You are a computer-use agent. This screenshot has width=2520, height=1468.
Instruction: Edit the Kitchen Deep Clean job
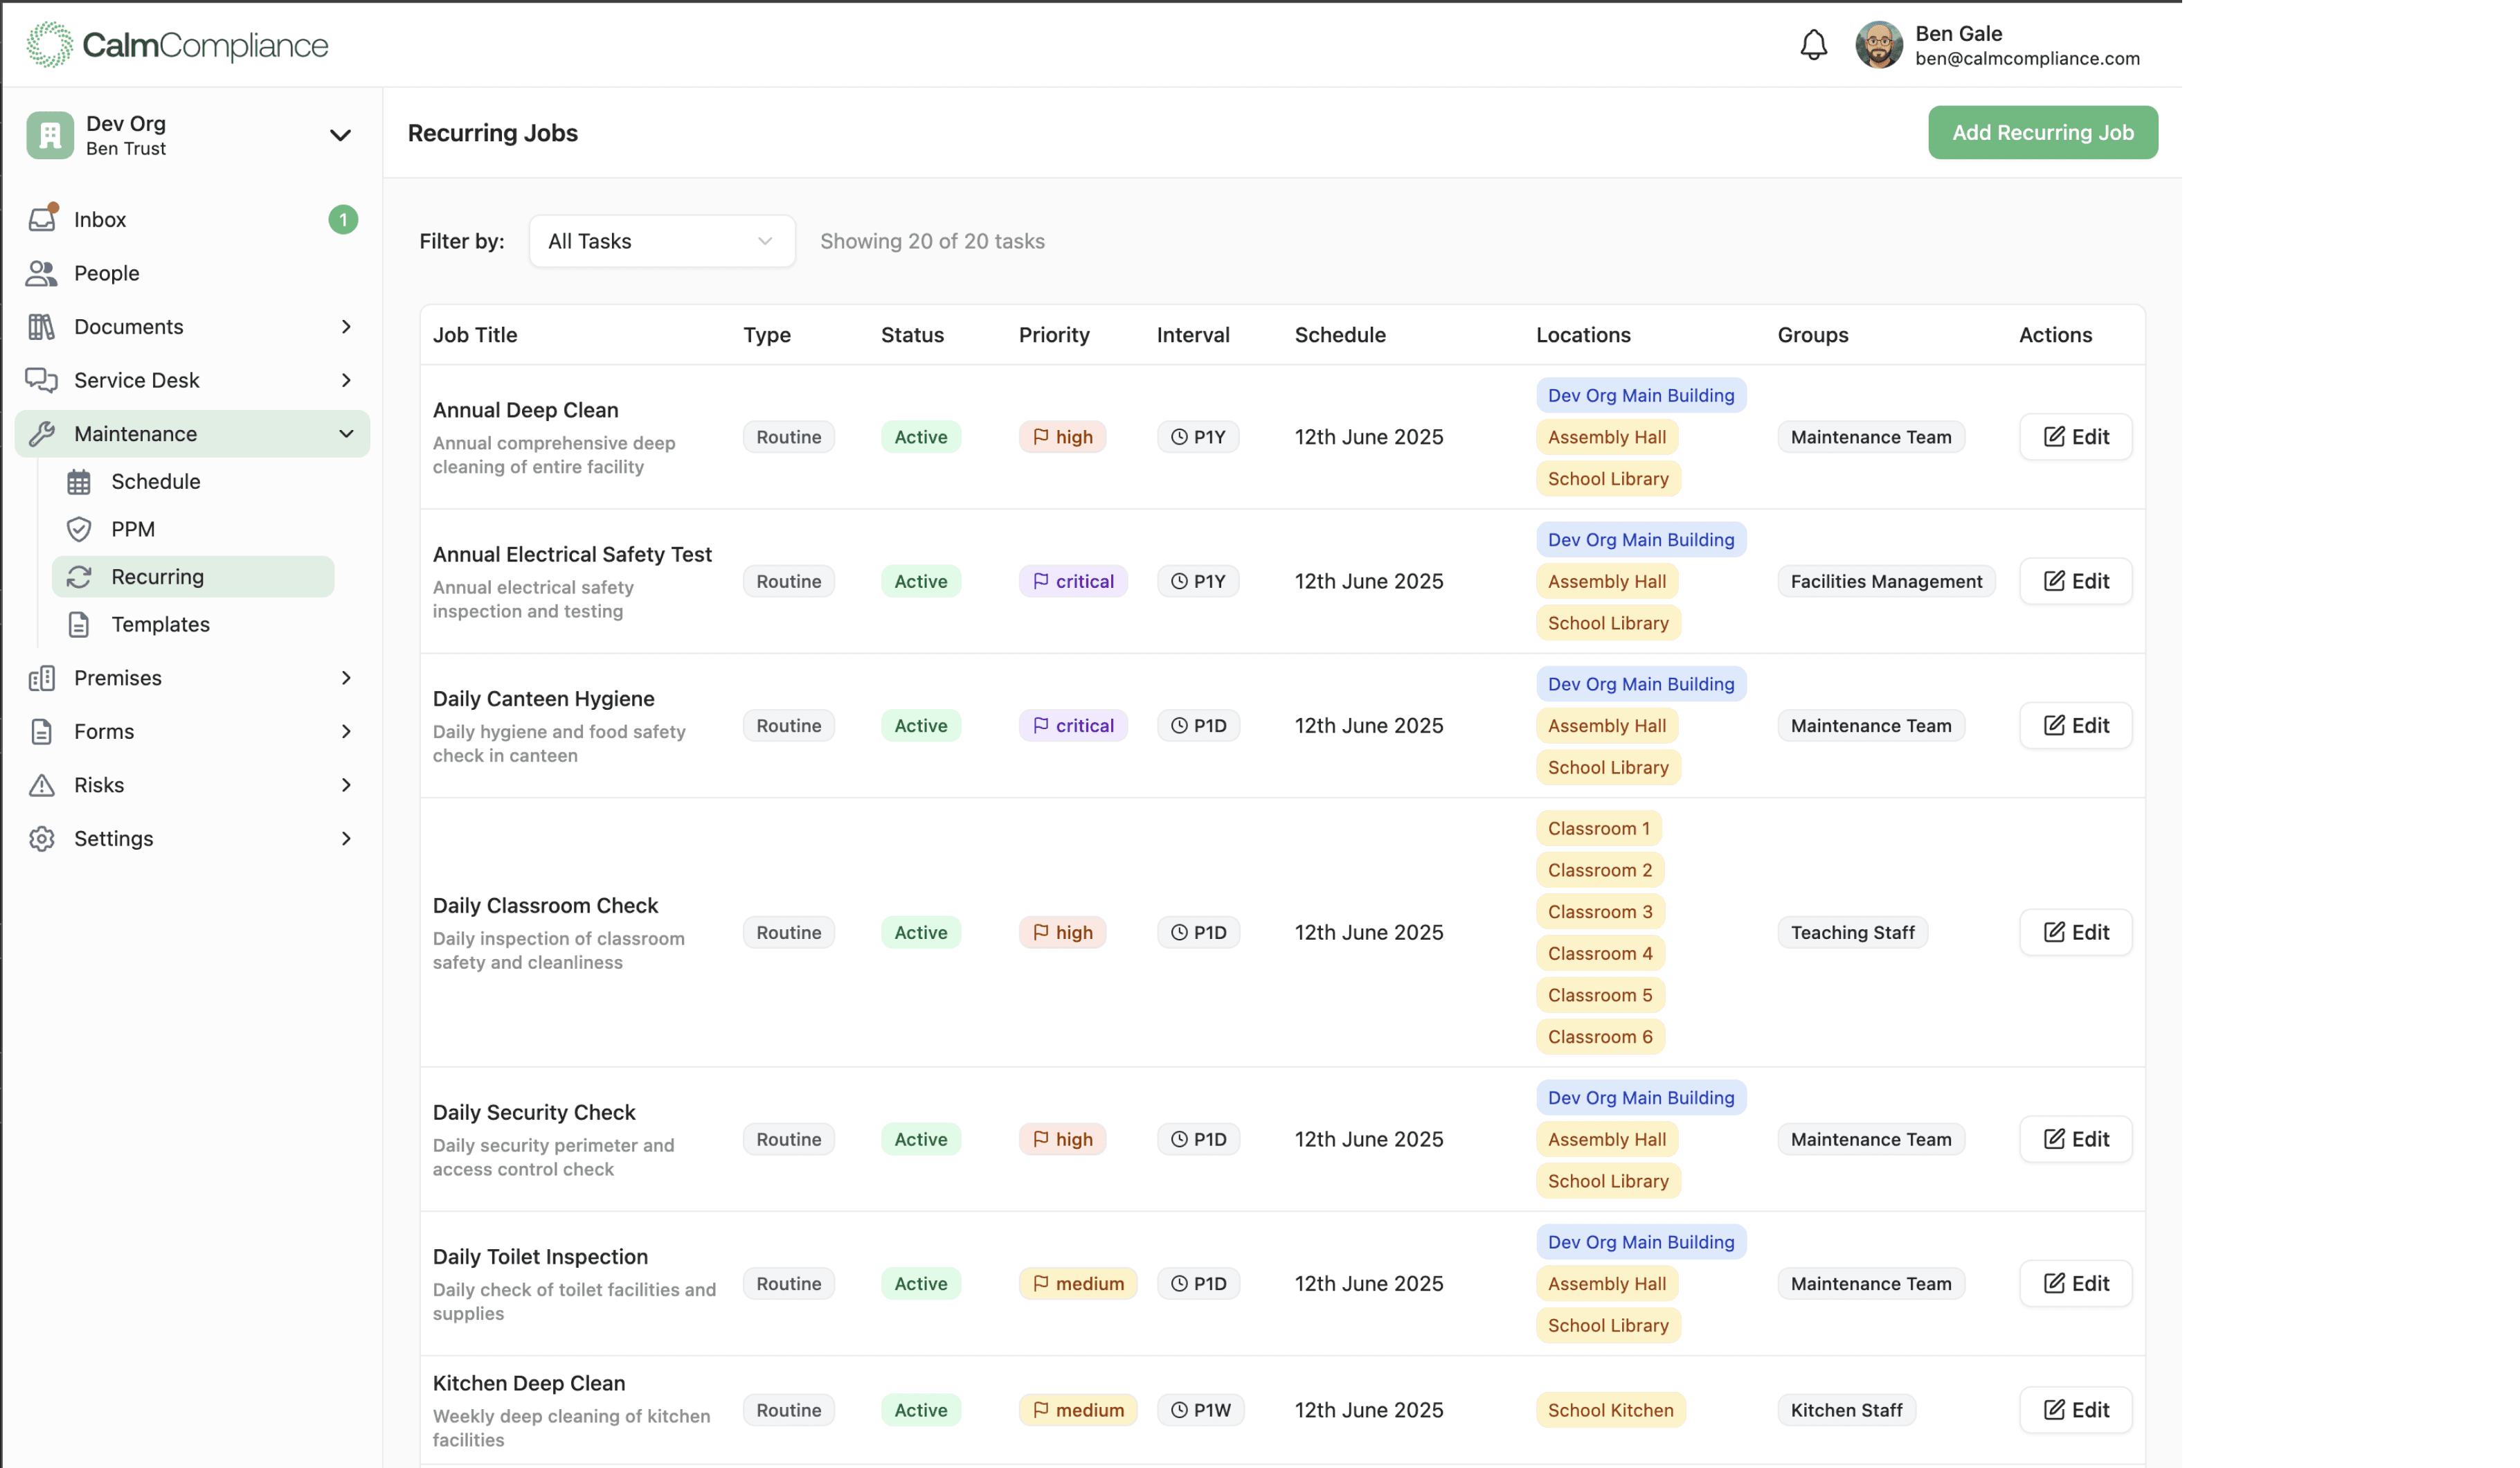point(2075,1409)
